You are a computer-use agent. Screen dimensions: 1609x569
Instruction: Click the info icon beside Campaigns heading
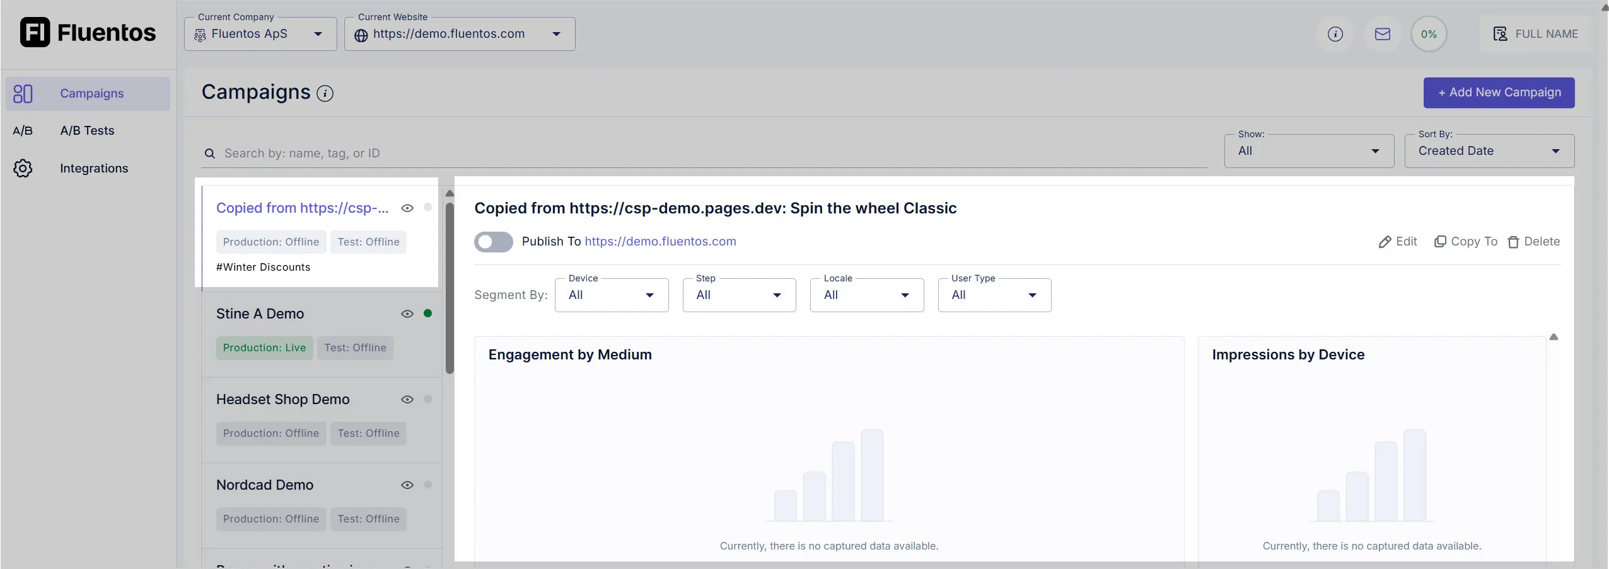(x=325, y=94)
